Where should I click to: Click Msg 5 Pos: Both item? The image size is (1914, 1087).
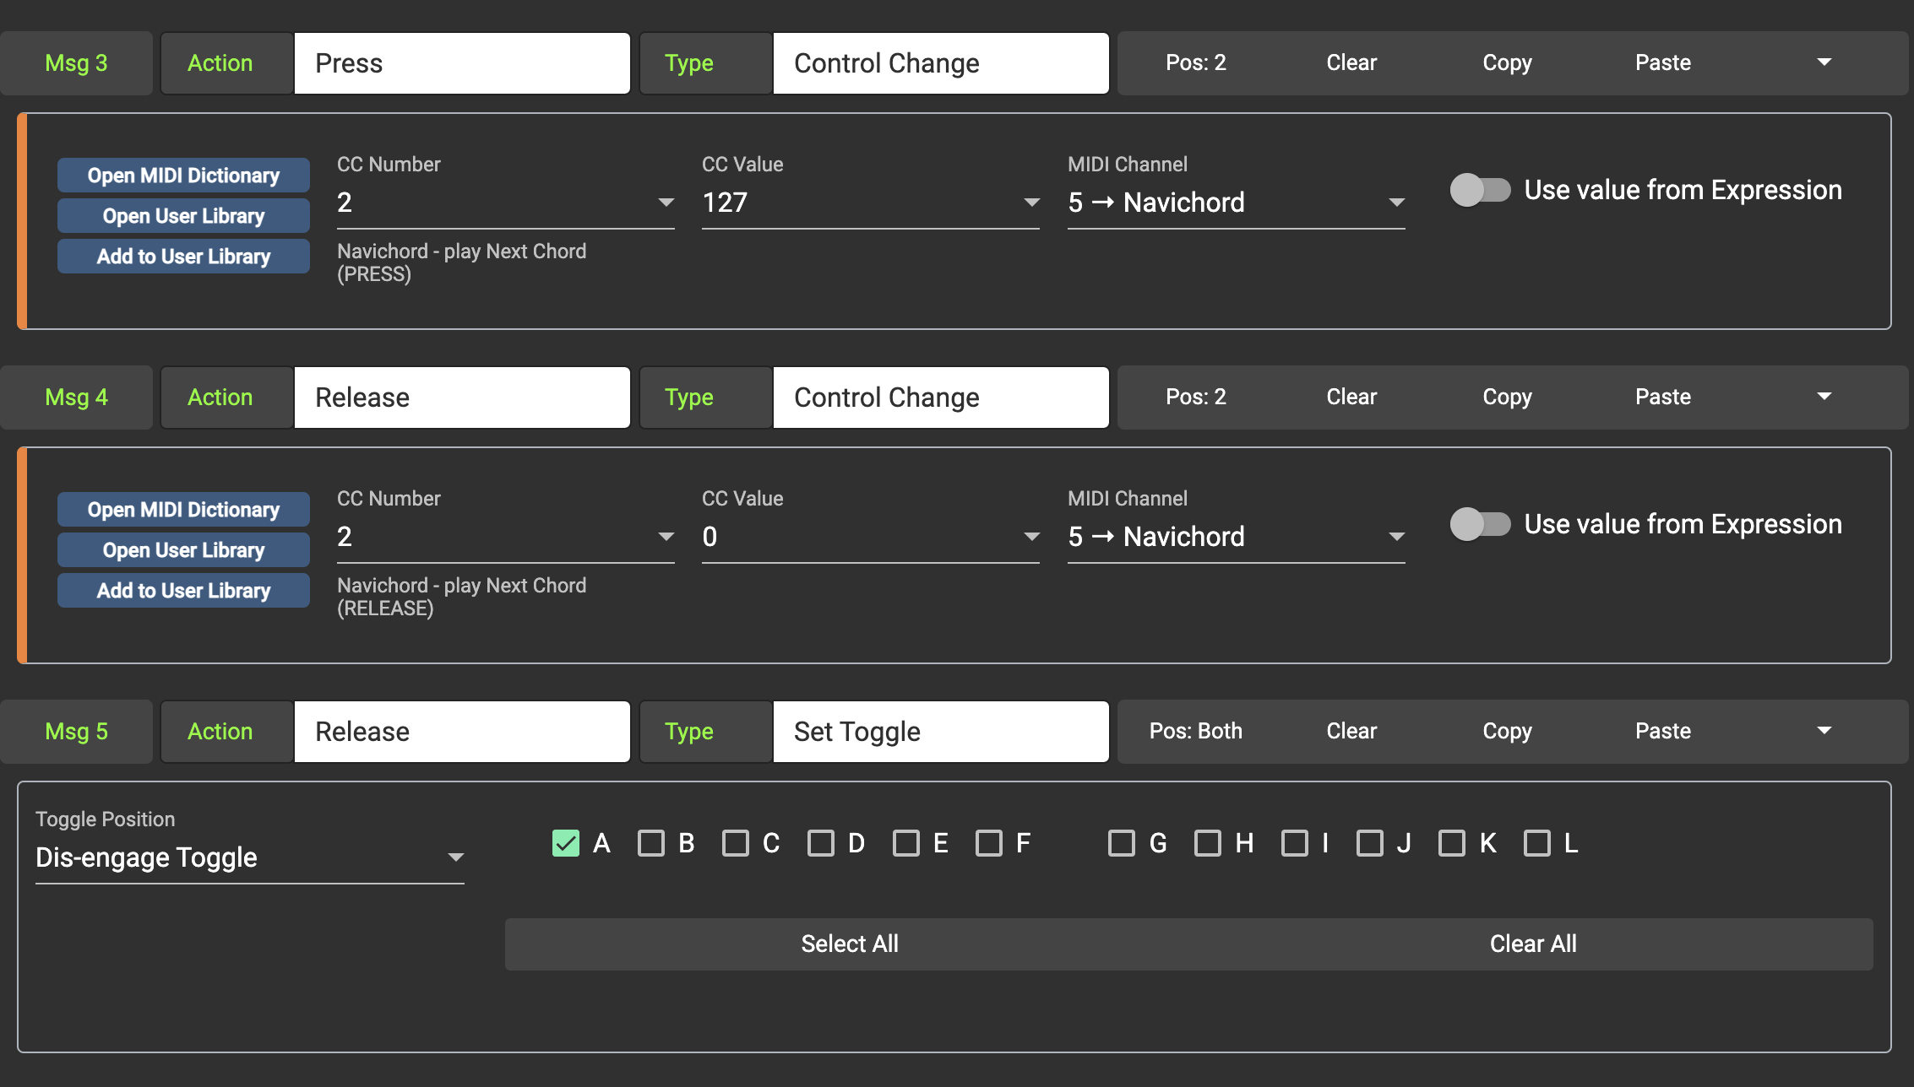(x=1195, y=731)
